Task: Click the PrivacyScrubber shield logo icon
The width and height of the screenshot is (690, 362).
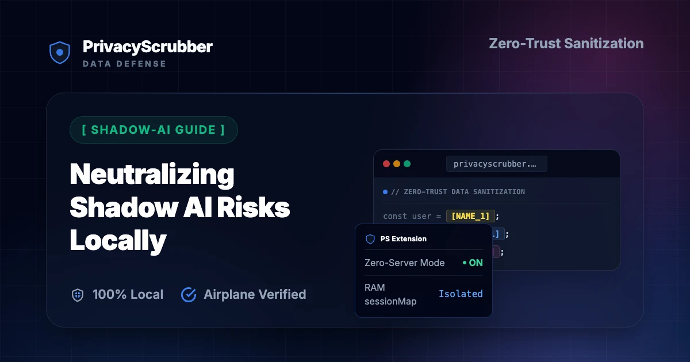Action: [59, 52]
